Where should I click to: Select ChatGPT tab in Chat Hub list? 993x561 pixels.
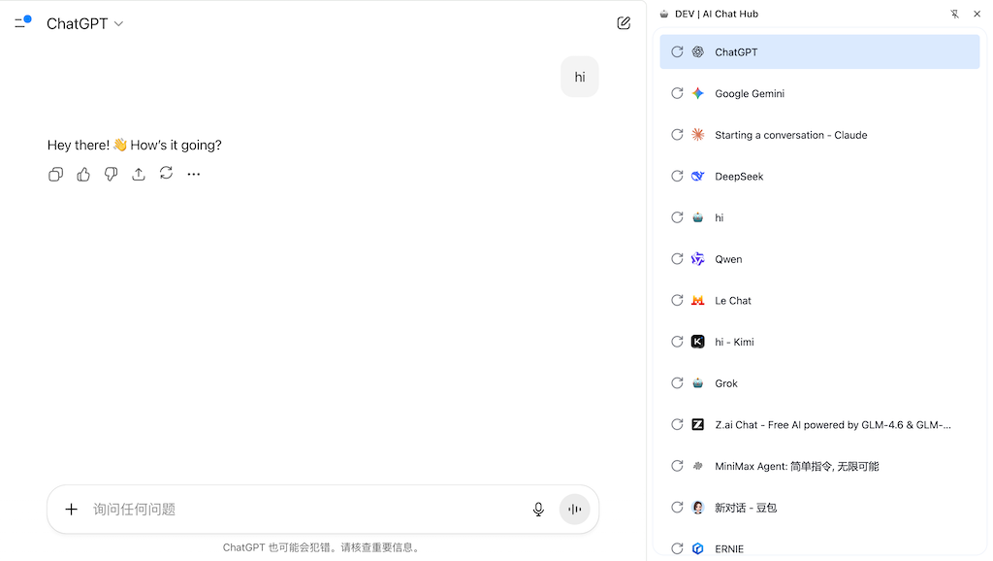pyautogui.click(x=819, y=52)
